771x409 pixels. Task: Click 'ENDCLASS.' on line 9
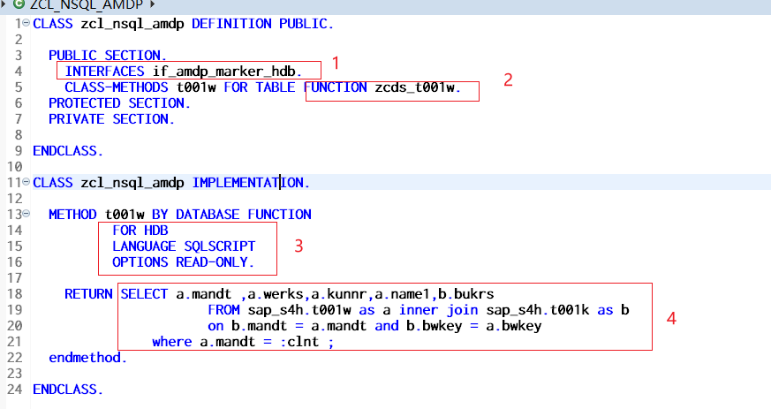click(68, 151)
